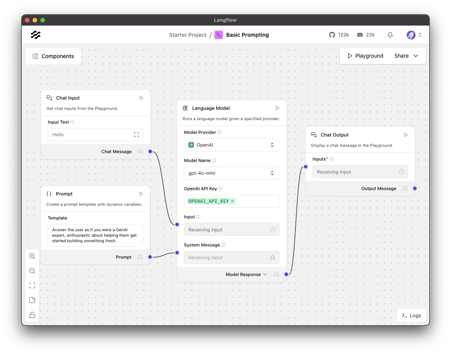Open the GitHub repository icon

click(332, 35)
